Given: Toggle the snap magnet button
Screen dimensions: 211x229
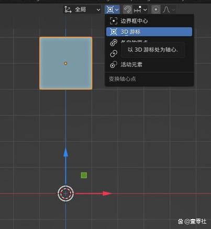Looking at the screenshot, I should 128,9.
